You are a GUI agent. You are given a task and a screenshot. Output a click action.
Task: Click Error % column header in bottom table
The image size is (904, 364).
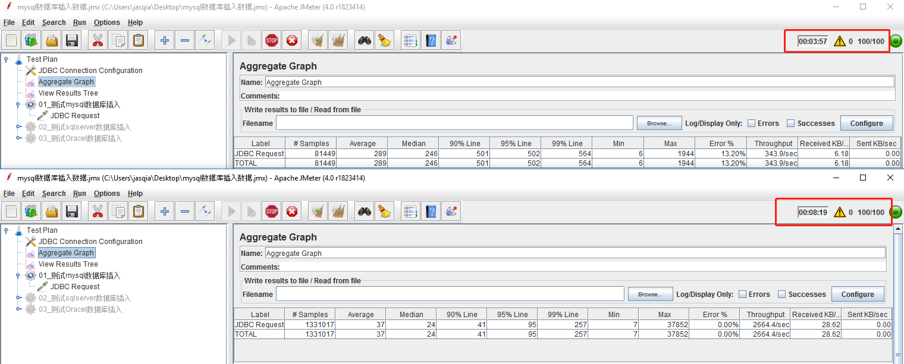point(714,314)
